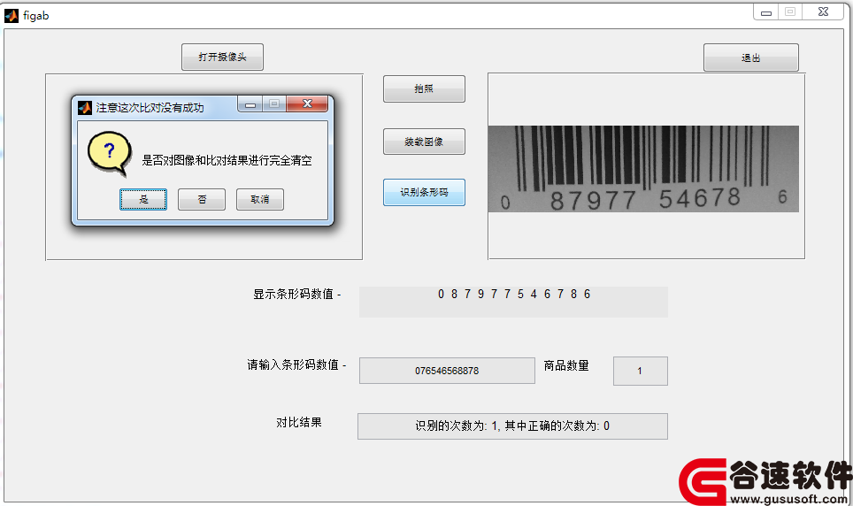Click the 对比结果 result field

512,426
